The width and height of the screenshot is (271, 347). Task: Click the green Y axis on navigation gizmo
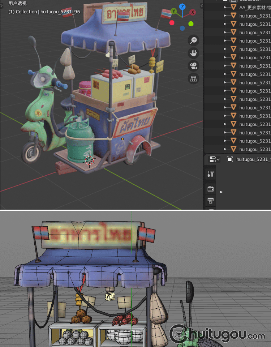pos(174,11)
